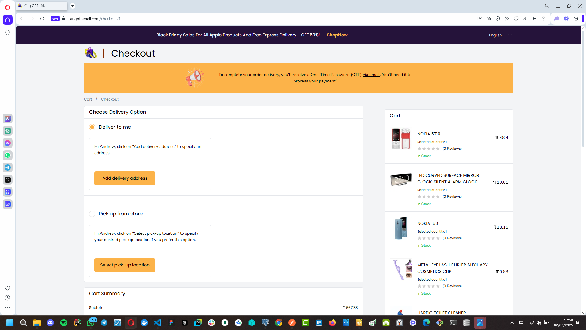Click the VPN badge in address bar
Screen dimensions: 586x330
[x=55, y=19]
